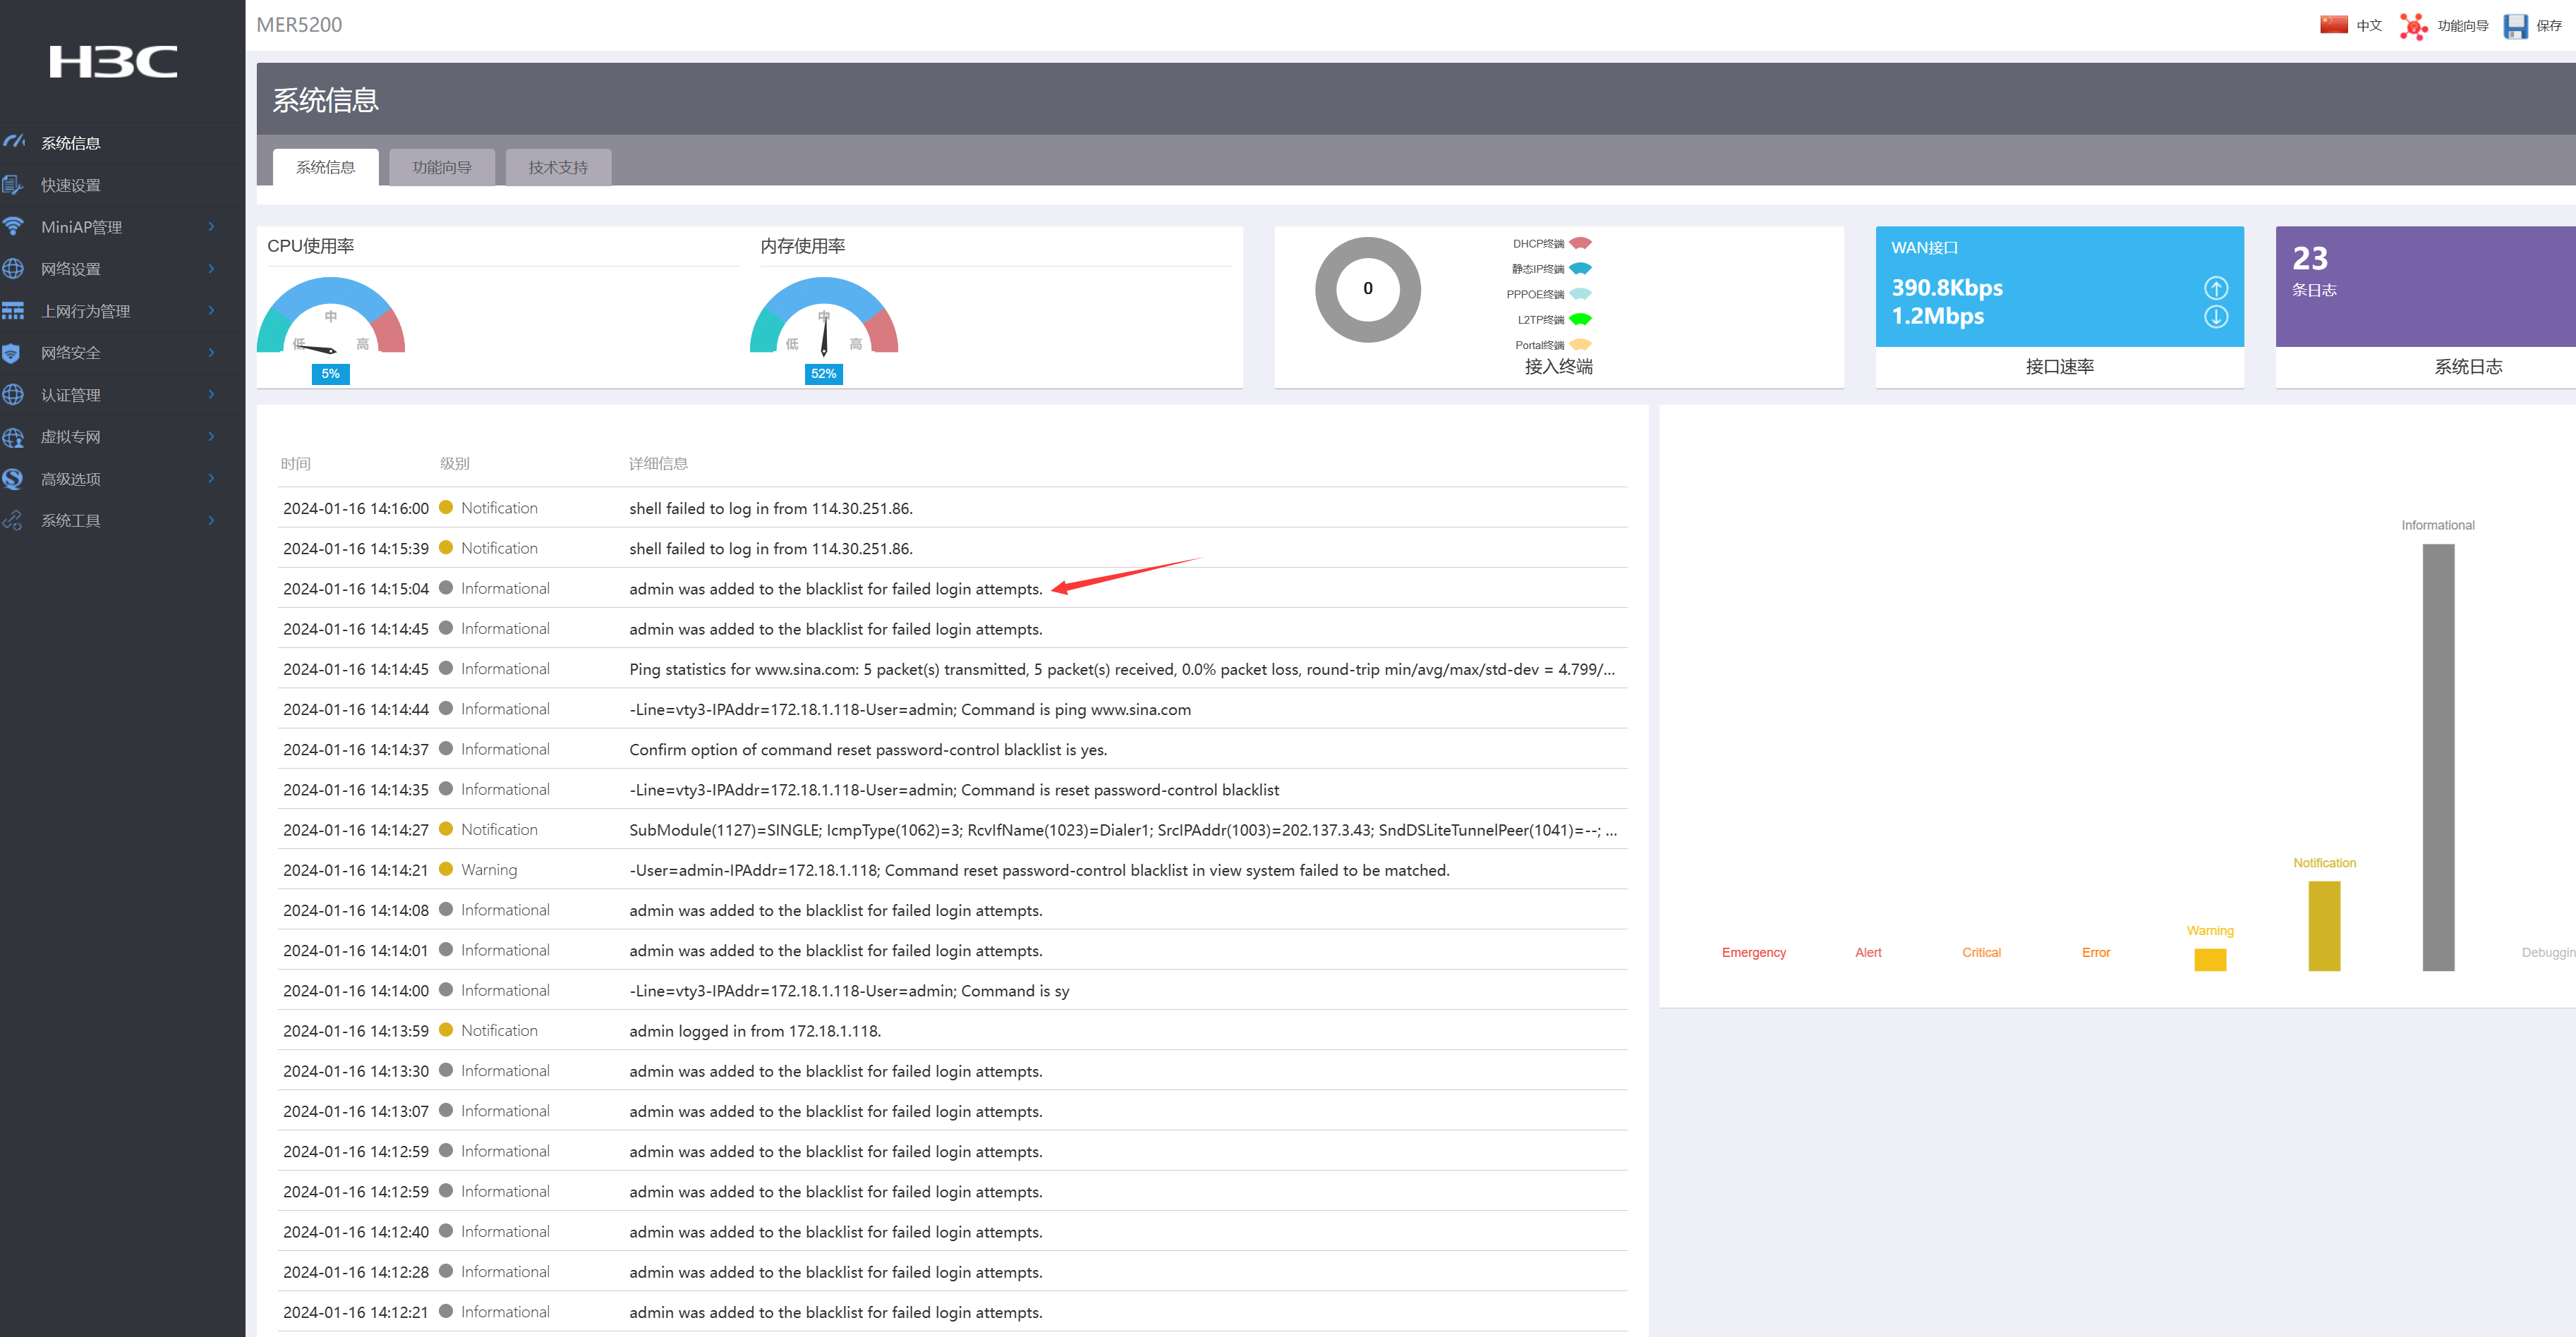Expand the 上网行为管理 menu chevron
Viewport: 2576px width, 1337px height.
(211, 311)
